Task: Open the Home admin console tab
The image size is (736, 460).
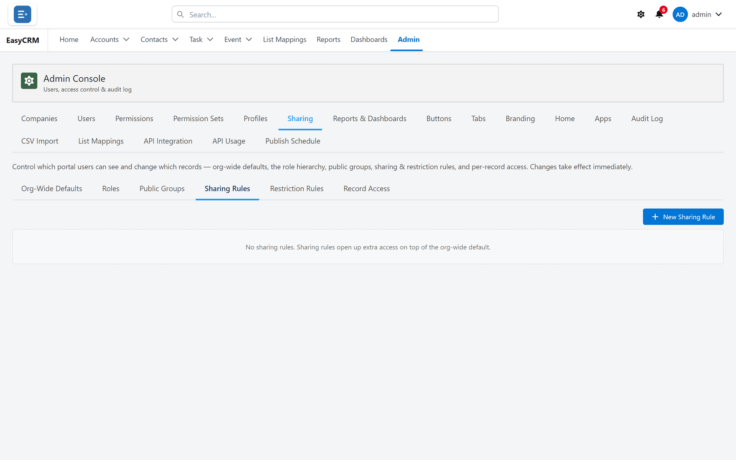Action: tap(565, 118)
